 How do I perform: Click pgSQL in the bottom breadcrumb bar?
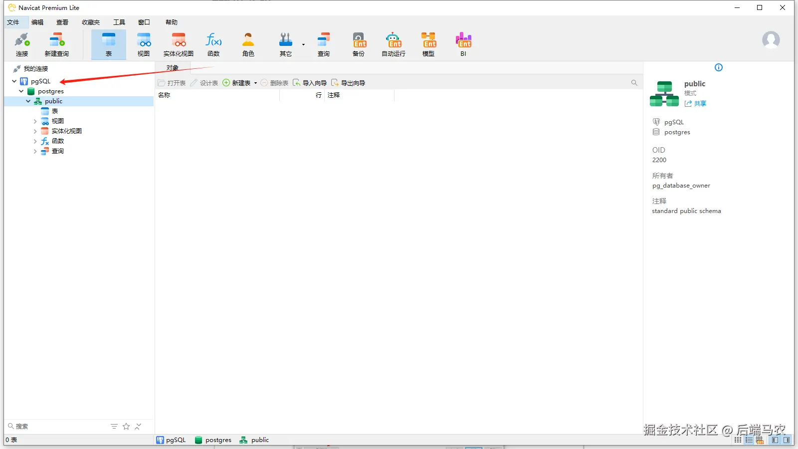[171, 440]
